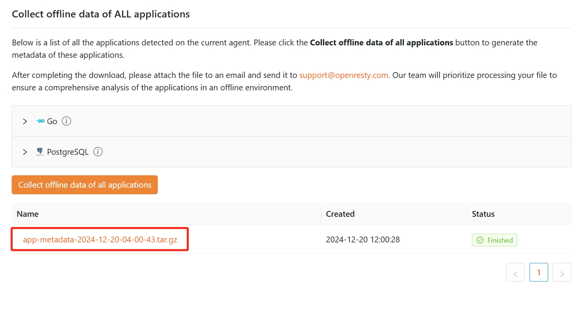The width and height of the screenshot is (587, 311).
Task: Click the 2024-12-20 12:00:28 created timestamp
Action: point(363,240)
